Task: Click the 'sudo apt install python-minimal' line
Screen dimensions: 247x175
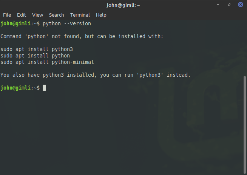Action: [x=47, y=62]
